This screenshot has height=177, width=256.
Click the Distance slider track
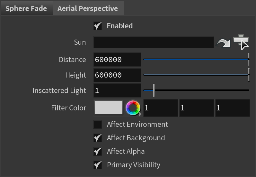[196, 60]
